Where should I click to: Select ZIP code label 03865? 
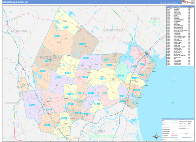pyautogui.click(x=86, y=114)
